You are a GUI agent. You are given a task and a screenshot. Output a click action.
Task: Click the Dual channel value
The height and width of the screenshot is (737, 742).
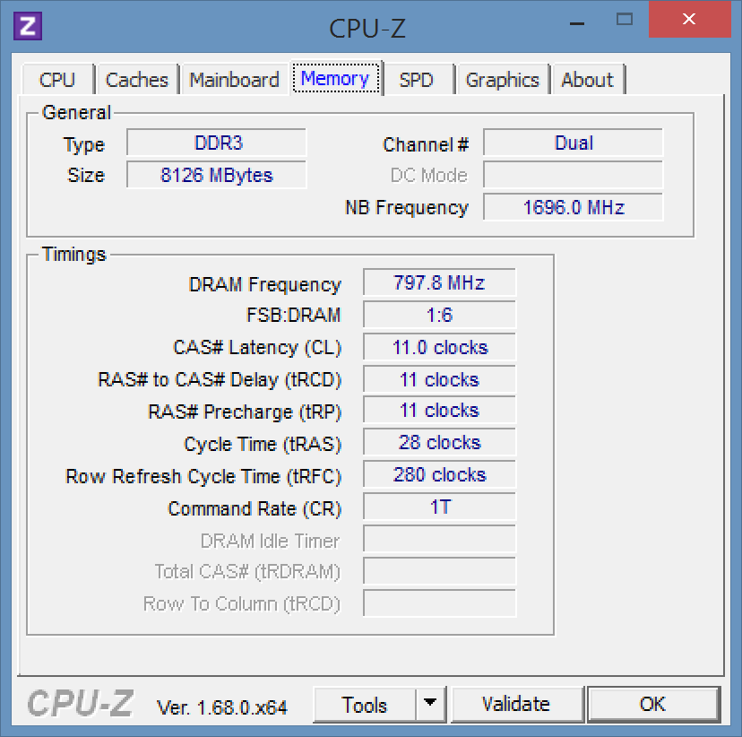573,143
